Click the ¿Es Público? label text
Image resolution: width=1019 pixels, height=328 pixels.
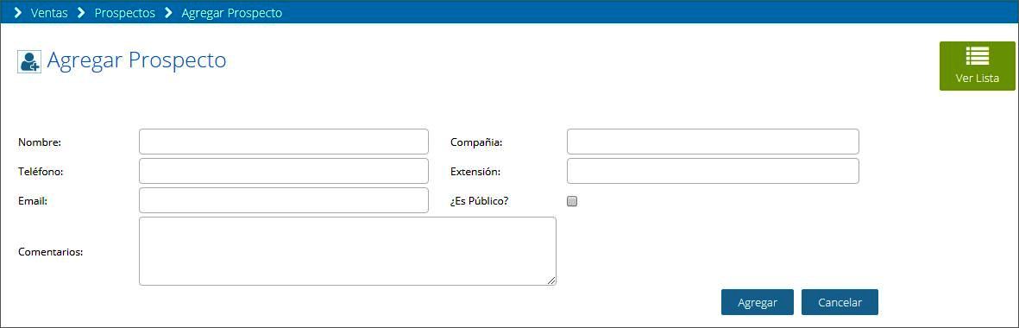(x=479, y=201)
